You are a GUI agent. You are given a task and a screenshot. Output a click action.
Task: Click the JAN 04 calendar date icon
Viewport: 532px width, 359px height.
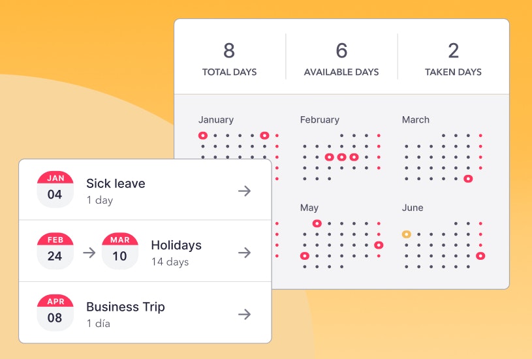(x=55, y=189)
